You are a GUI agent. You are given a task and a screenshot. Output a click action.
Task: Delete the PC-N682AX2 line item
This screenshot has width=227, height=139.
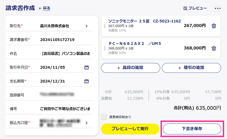click(214, 48)
